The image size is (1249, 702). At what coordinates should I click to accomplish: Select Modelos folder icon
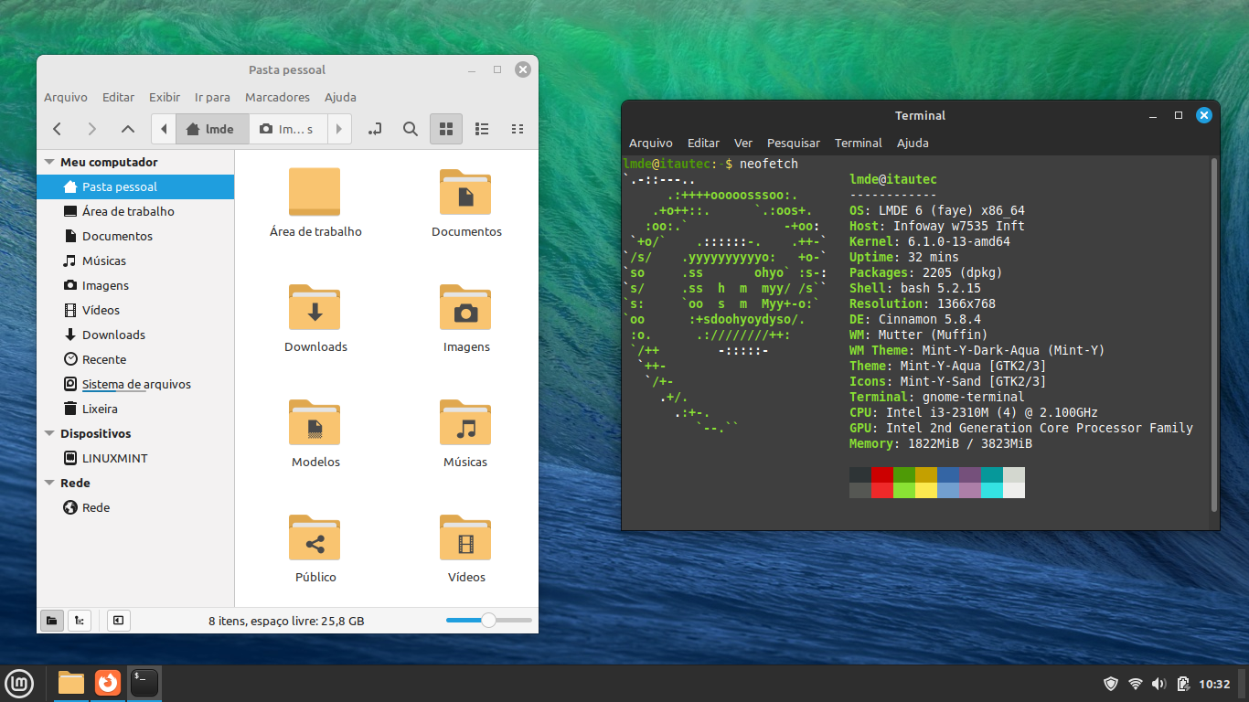(x=315, y=423)
